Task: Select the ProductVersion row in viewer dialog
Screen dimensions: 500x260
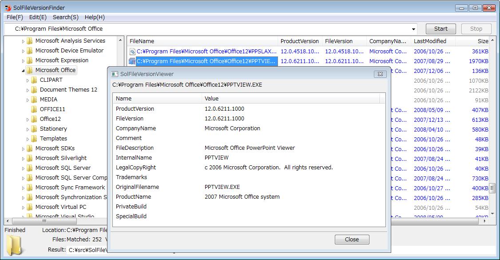Action: pyautogui.click(x=249, y=109)
